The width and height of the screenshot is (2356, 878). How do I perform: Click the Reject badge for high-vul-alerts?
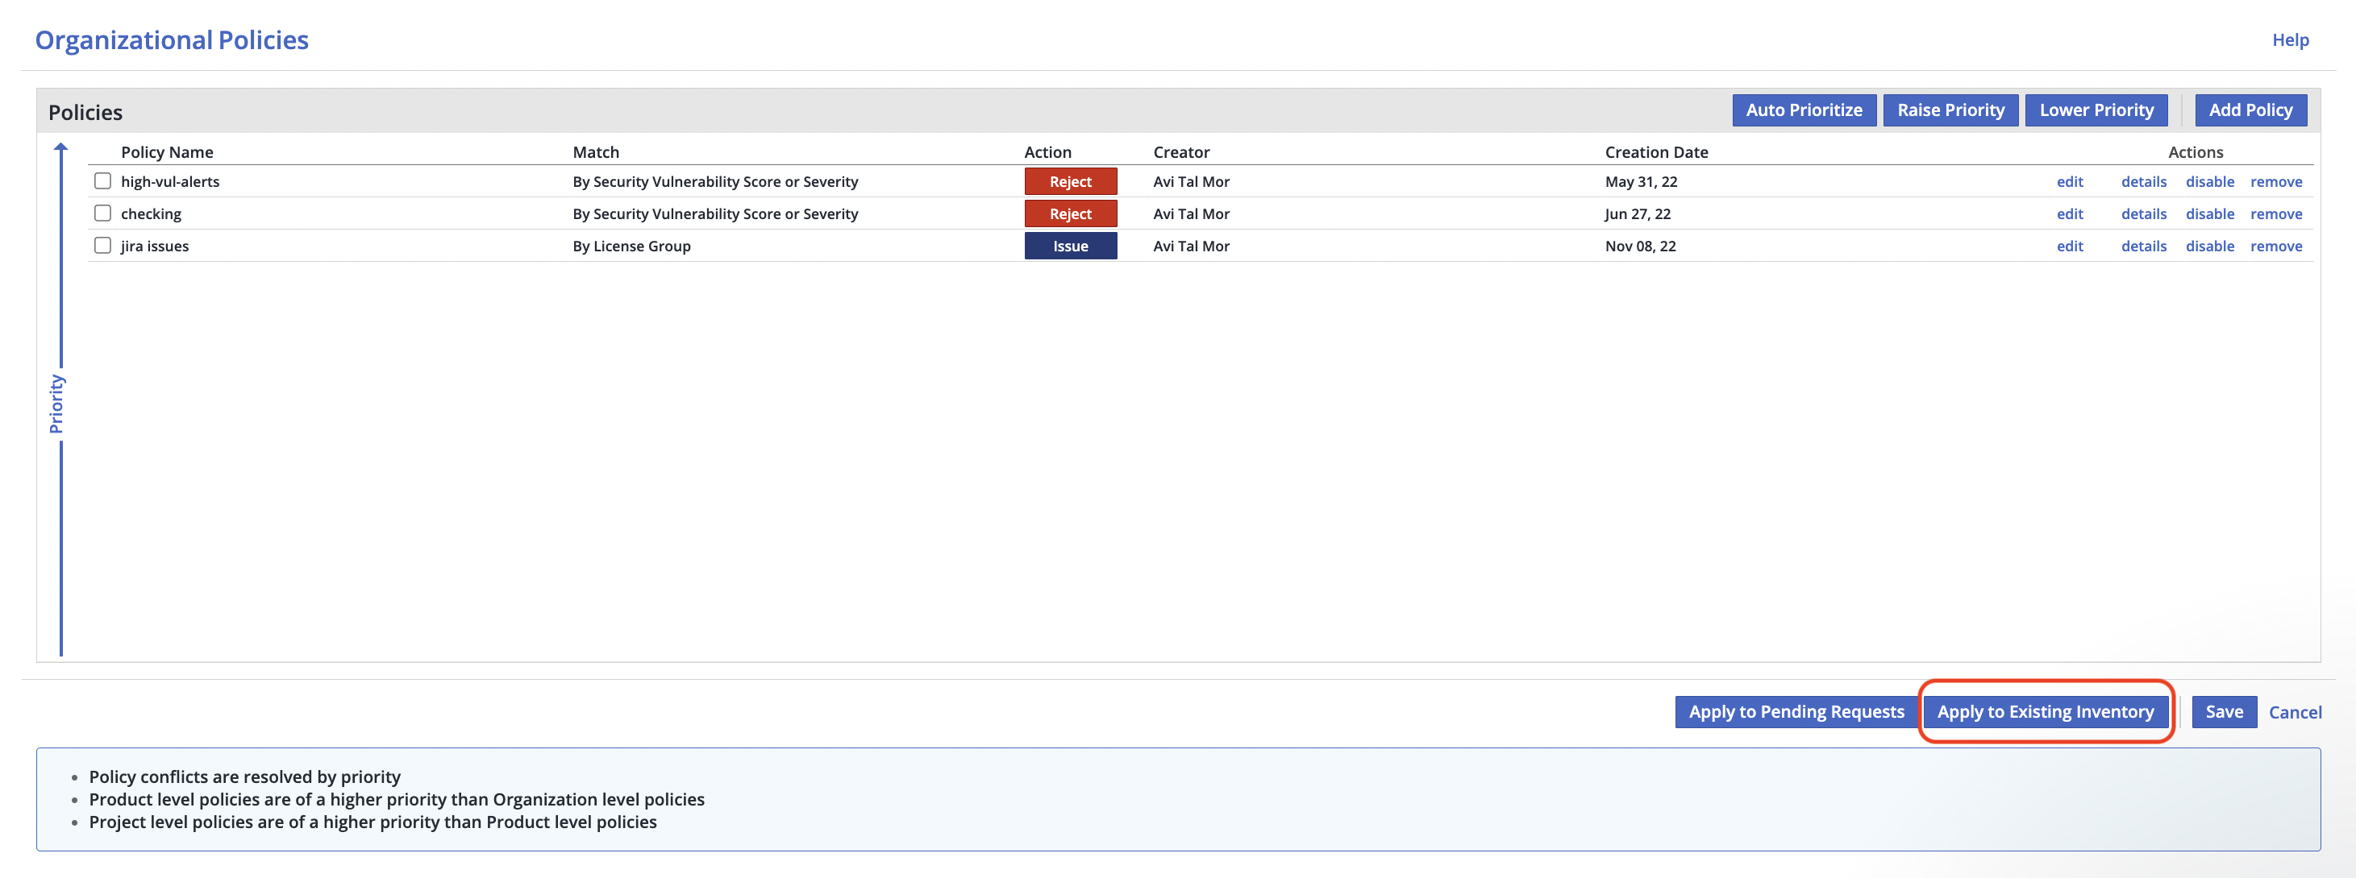1070,182
